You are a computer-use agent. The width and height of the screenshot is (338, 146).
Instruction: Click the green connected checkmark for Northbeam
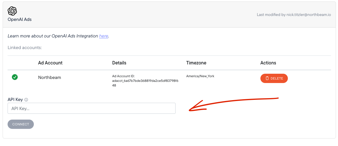[x=15, y=77]
